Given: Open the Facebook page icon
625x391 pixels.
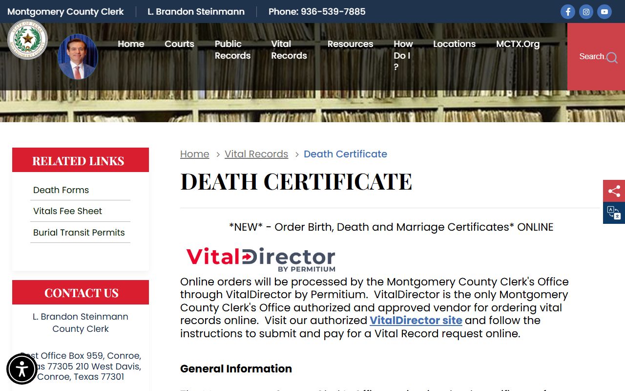Looking at the screenshot, I should [x=568, y=12].
